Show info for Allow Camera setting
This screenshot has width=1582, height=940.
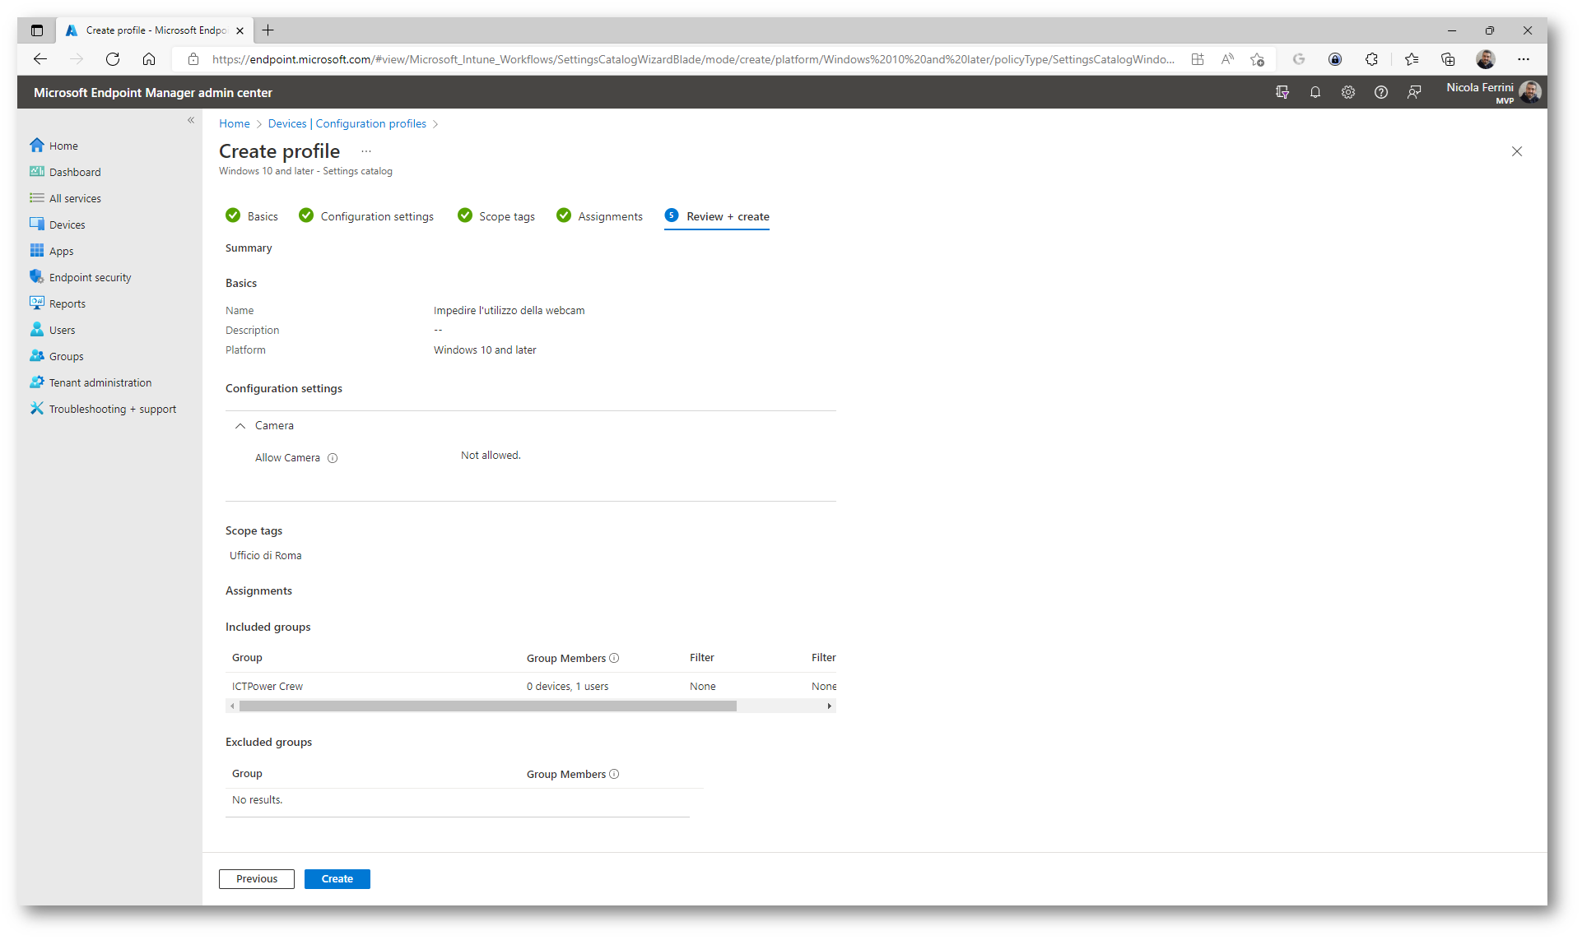click(333, 458)
